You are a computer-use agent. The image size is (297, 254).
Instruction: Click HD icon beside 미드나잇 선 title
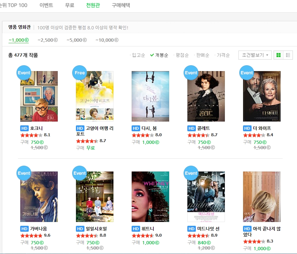coord(191,229)
